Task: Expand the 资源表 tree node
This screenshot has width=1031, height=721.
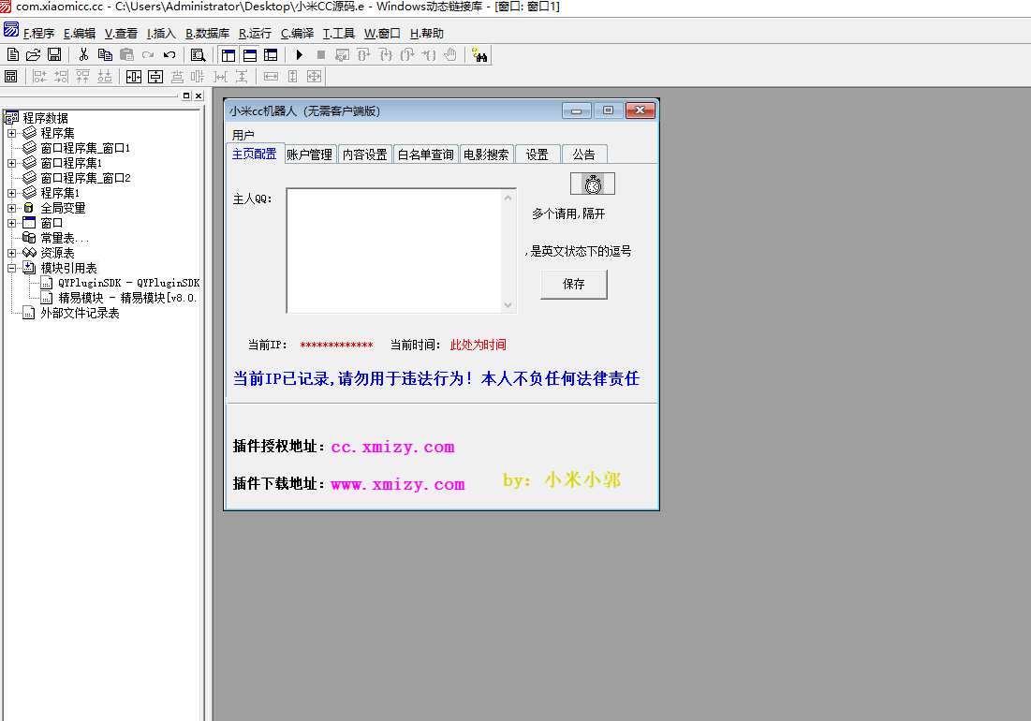Action: tap(12, 253)
